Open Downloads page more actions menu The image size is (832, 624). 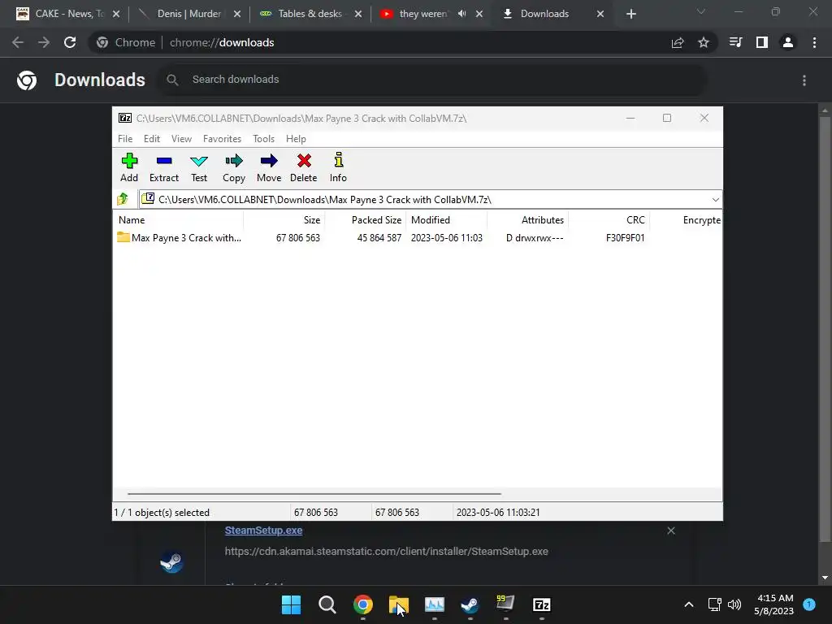click(x=804, y=80)
